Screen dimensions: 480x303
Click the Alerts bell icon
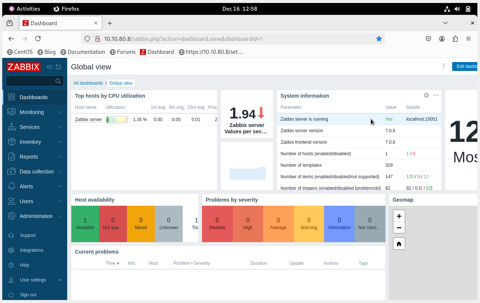(x=12, y=186)
